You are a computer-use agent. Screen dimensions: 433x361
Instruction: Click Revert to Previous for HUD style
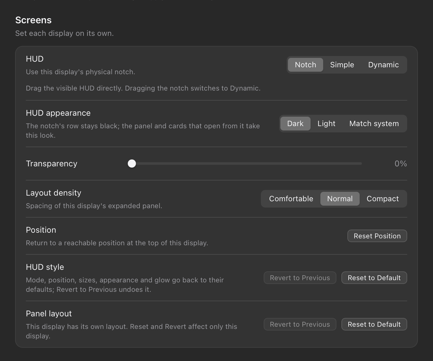(300, 278)
